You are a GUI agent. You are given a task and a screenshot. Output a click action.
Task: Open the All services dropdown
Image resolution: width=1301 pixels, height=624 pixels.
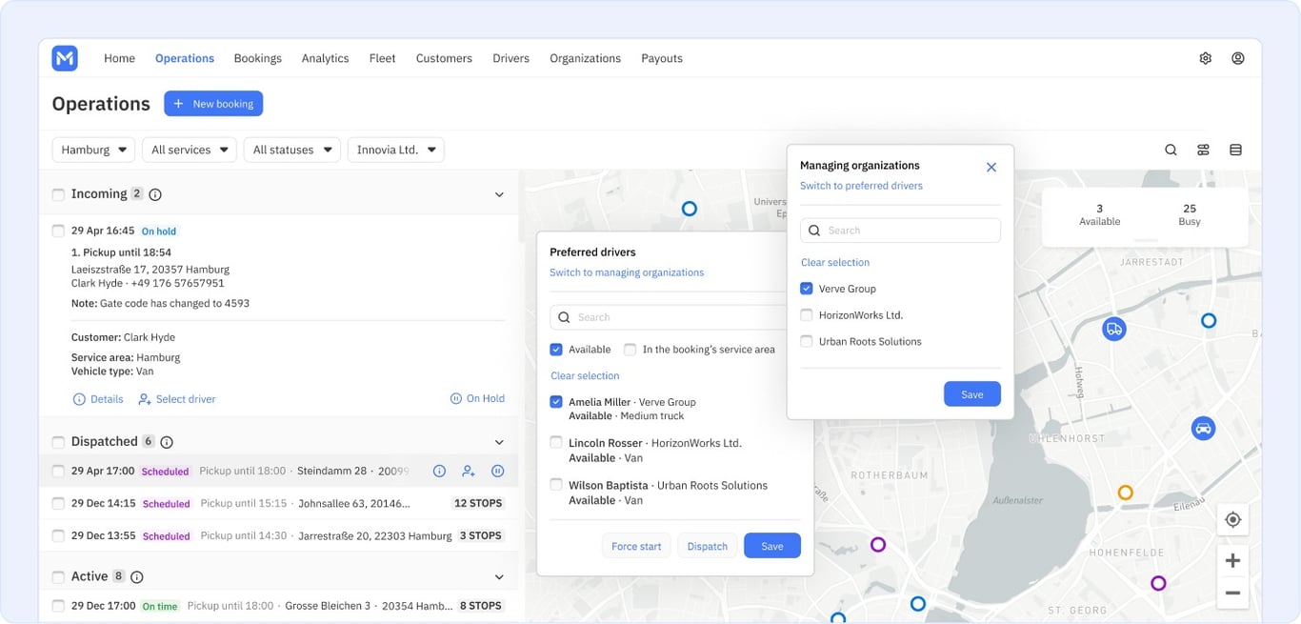pyautogui.click(x=189, y=150)
